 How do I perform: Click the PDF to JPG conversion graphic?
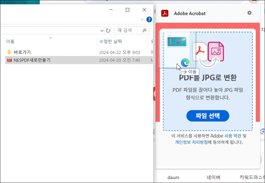208,54
